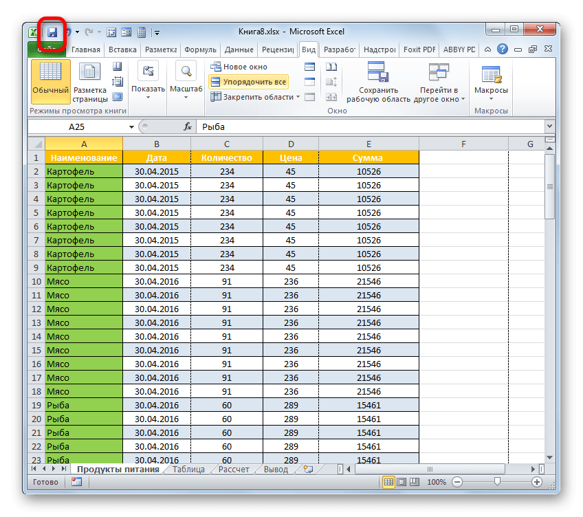Enable Page Layout view in the status bar
The image size is (583, 517).
tap(401, 482)
